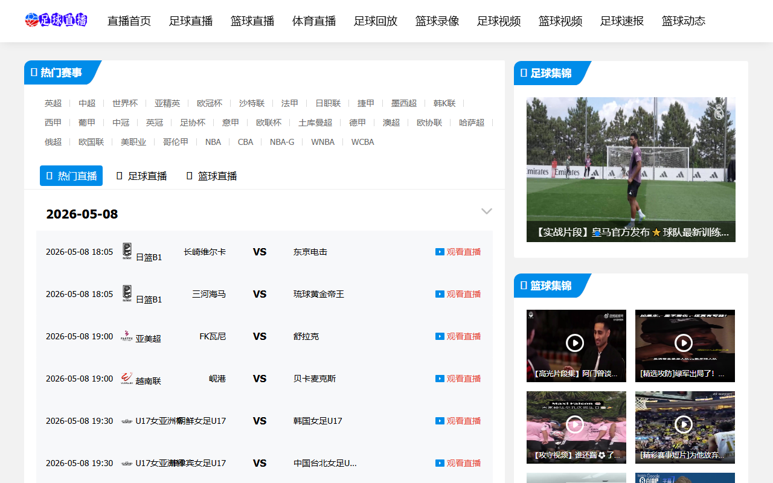Click the 亚精英 league link
Viewport: 773px width, 483px height.
167,103
